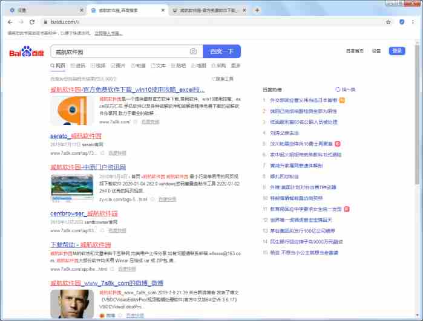The image size is (423, 321).
Task: Open the 下载帮助 result title
Action: 80,245
